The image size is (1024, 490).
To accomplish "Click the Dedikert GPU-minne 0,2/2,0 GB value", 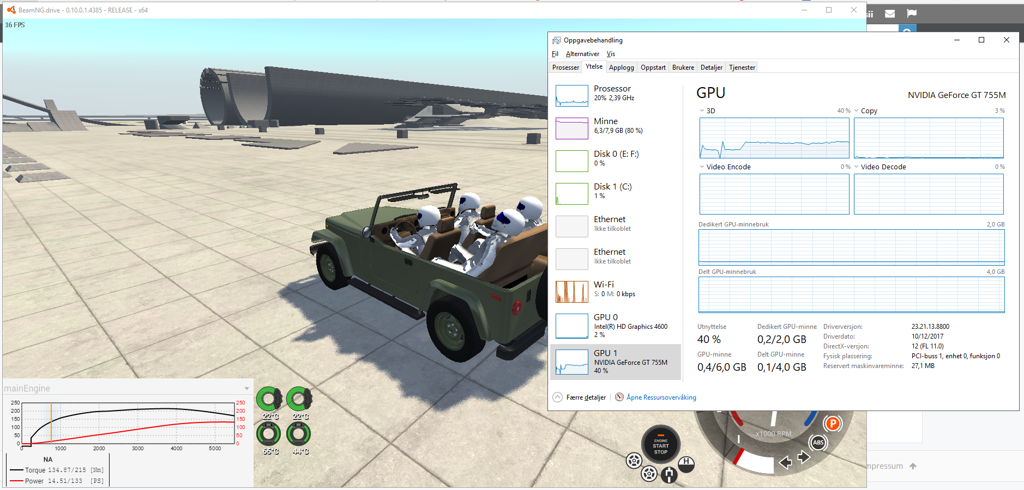I will pos(782,339).
